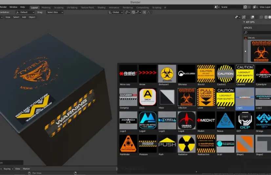Open the snapping options dropdown arrow
The width and height of the screenshot is (271, 175).
point(140,12)
